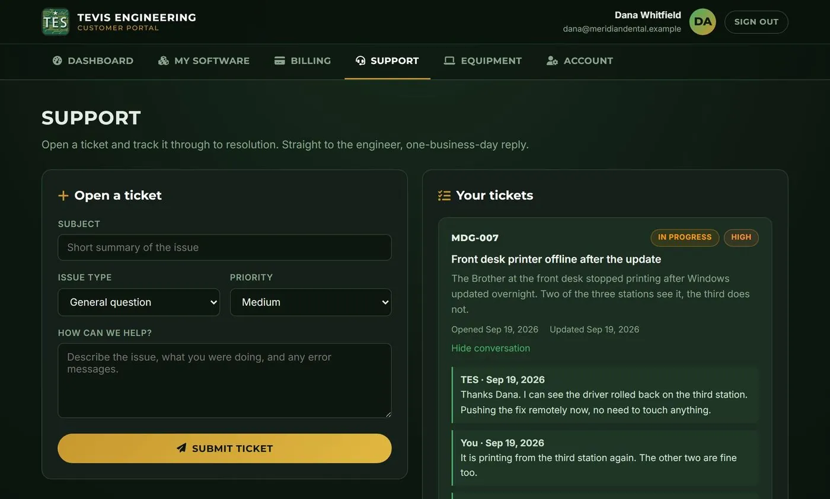
Task: Click the Updated Sep 19, 2026 date
Action: pos(595,330)
